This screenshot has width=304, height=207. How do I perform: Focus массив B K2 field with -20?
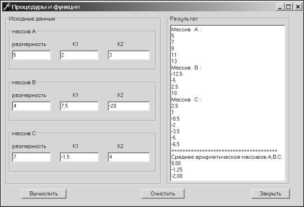129,106
